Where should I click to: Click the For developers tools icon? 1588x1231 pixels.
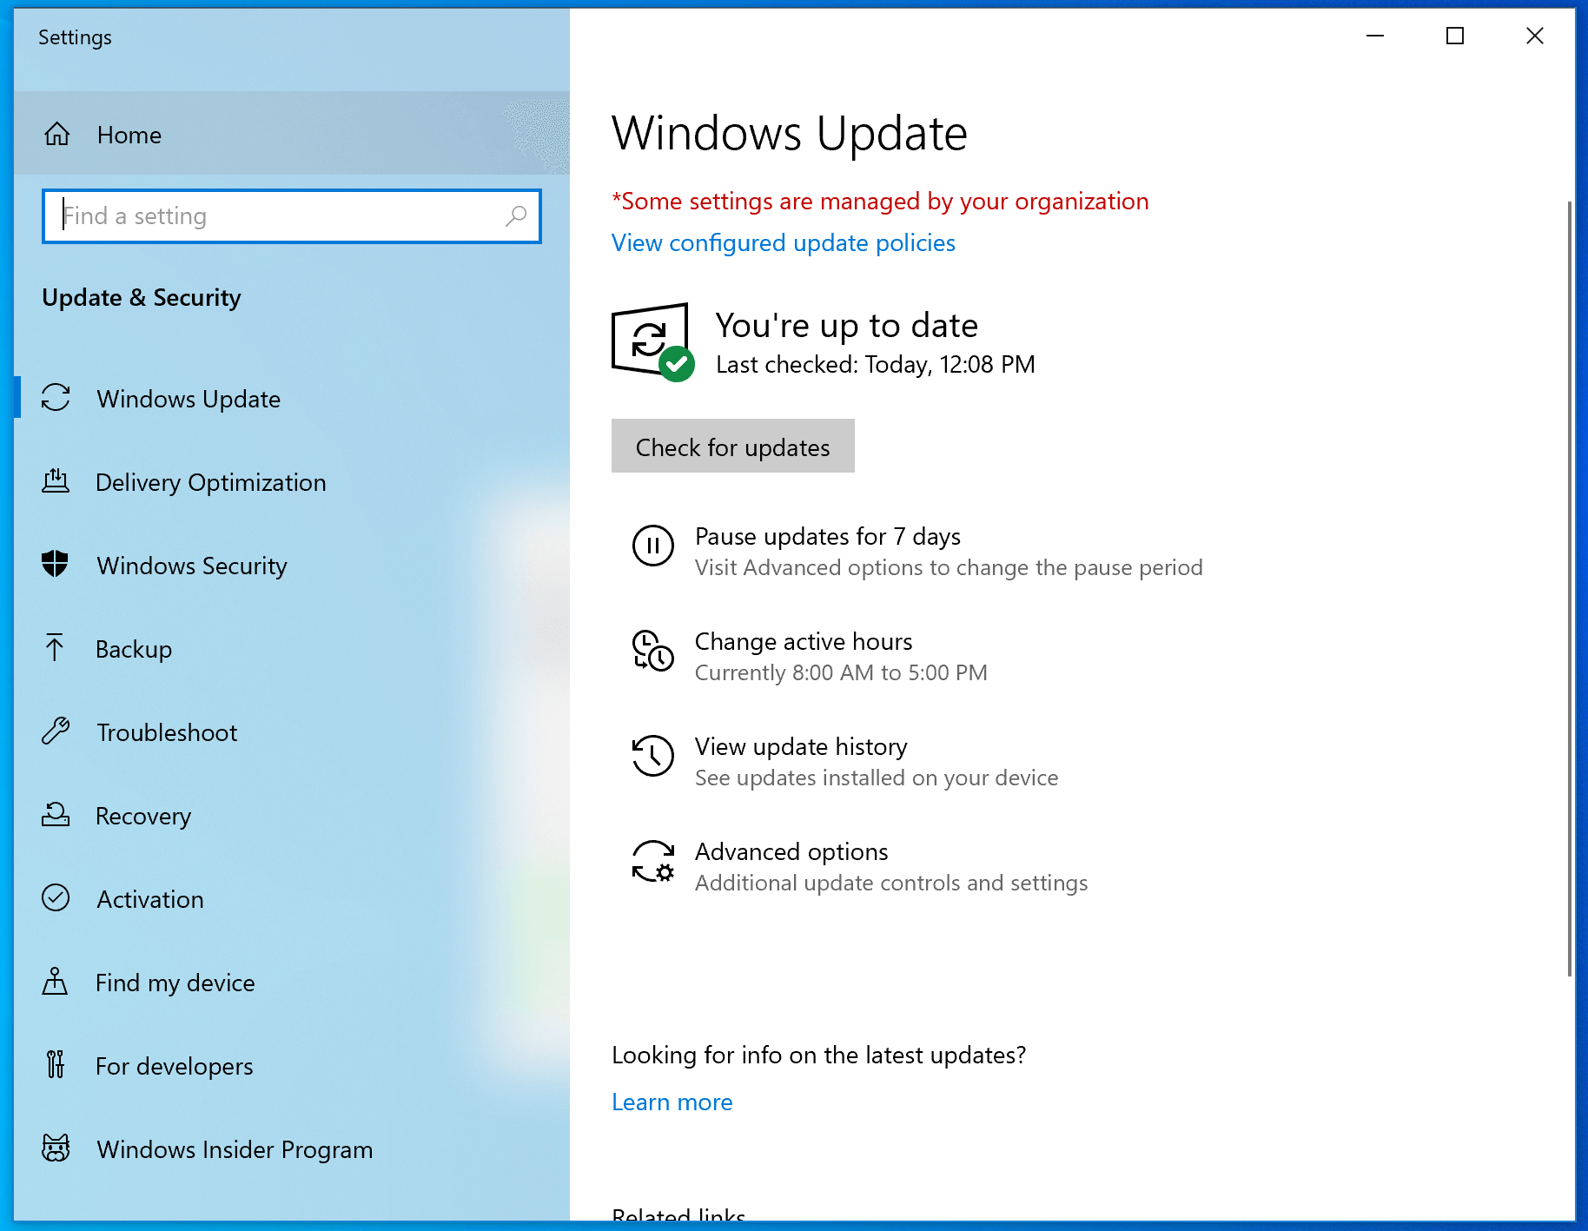[x=56, y=1065]
